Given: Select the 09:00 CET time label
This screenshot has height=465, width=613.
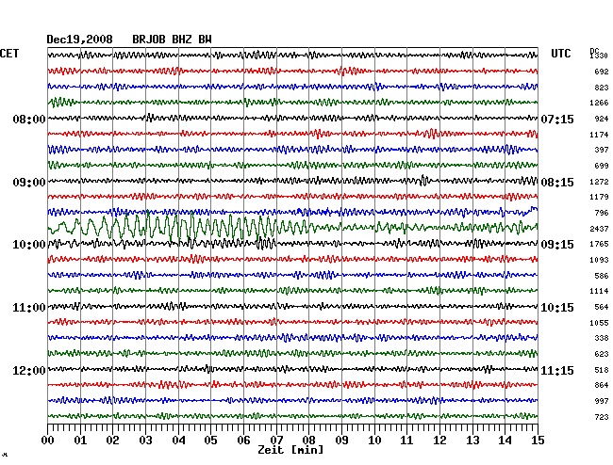Looking at the screenshot, I should click(29, 183).
